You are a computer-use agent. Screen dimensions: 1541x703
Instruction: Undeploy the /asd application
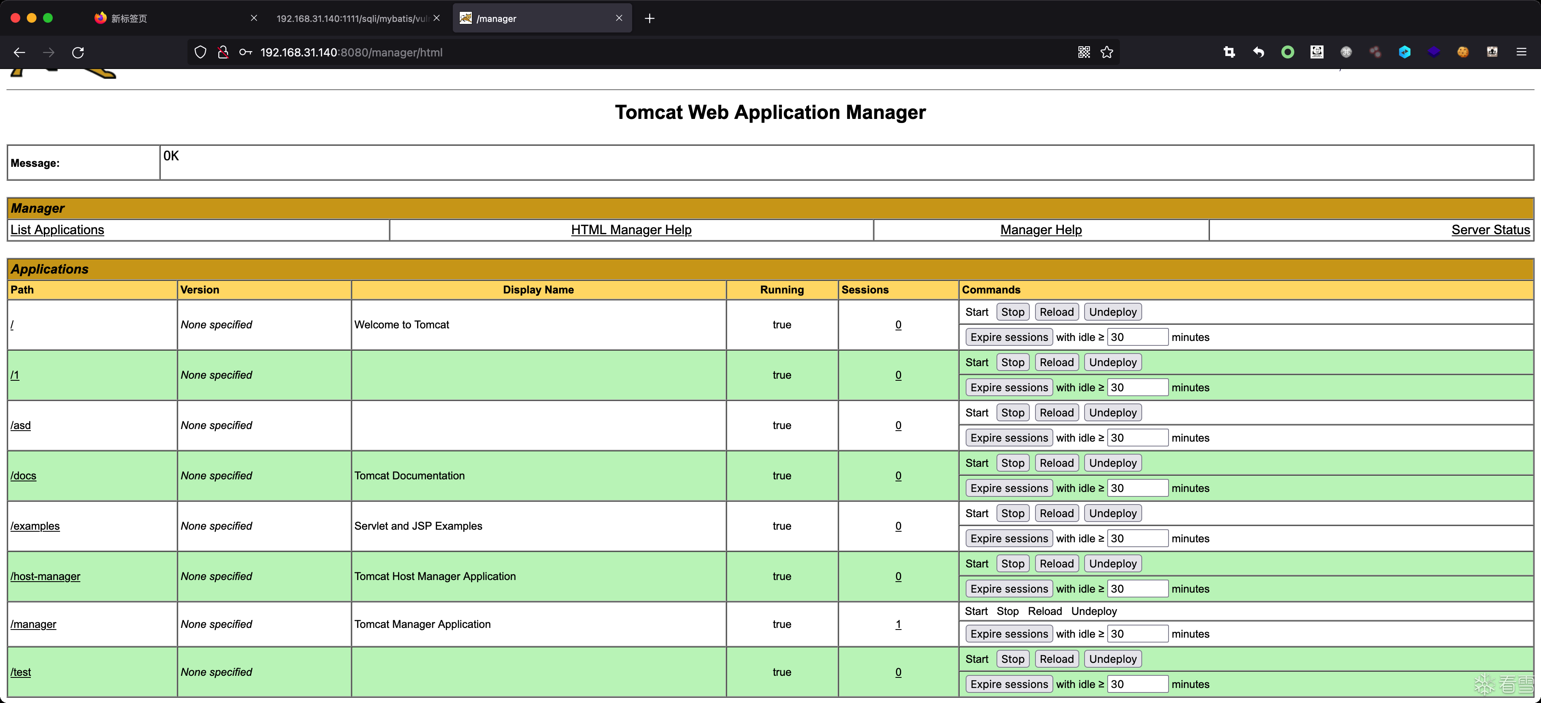(x=1112, y=413)
